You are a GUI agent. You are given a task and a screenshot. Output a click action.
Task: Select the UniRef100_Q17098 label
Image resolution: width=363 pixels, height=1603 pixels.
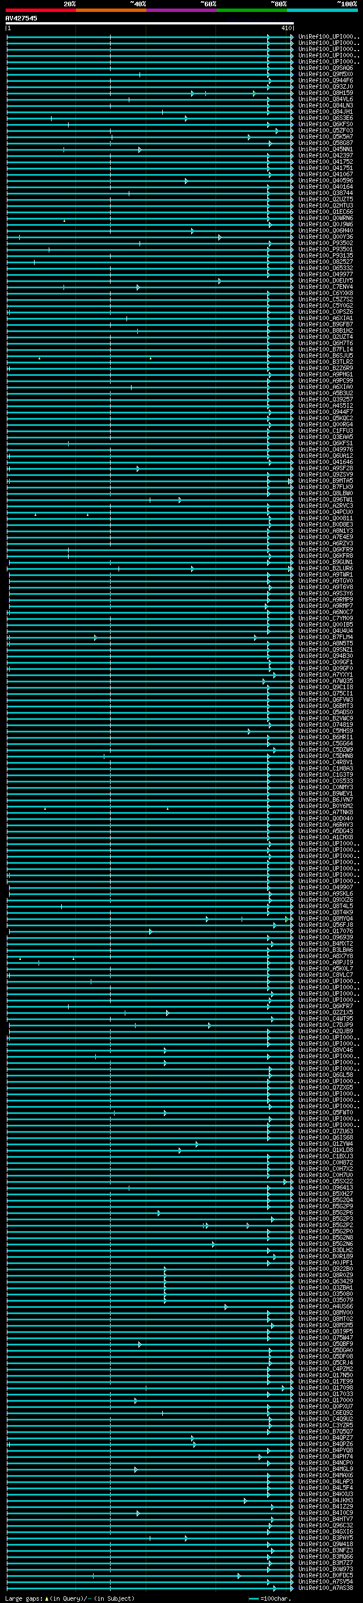(326, 1387)
